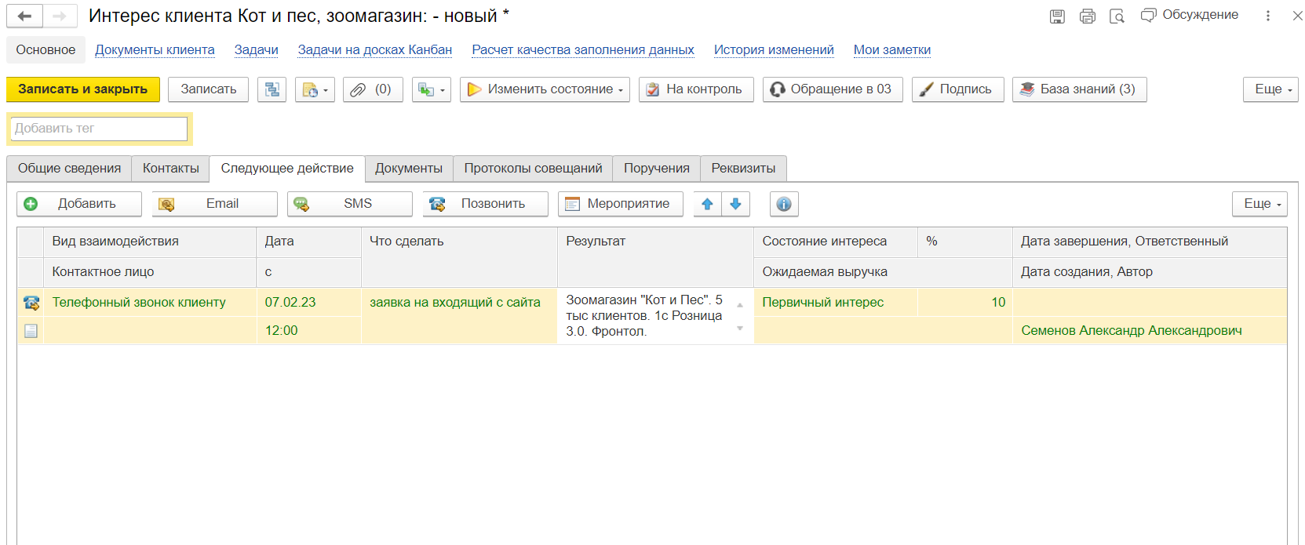Open attached files paperclip (0) button
This screenshot has width=1305, height=545.
click(x=373, y=89)
